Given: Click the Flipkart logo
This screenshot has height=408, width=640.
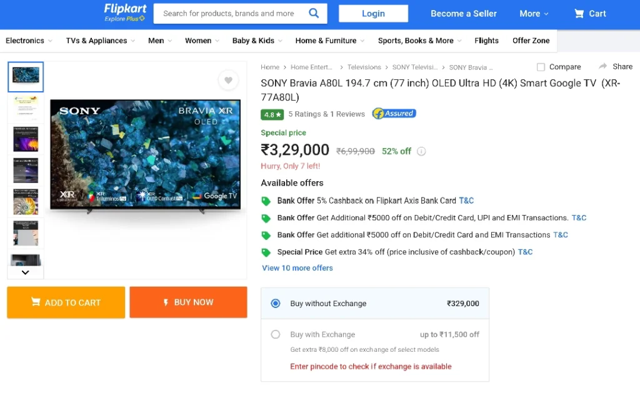Looking at the screenshot, I should coord(125,12).
